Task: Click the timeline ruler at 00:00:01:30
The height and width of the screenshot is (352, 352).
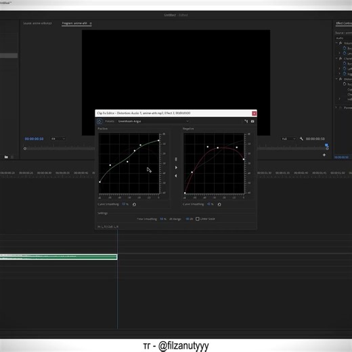Action: click(x=264, y=173)
